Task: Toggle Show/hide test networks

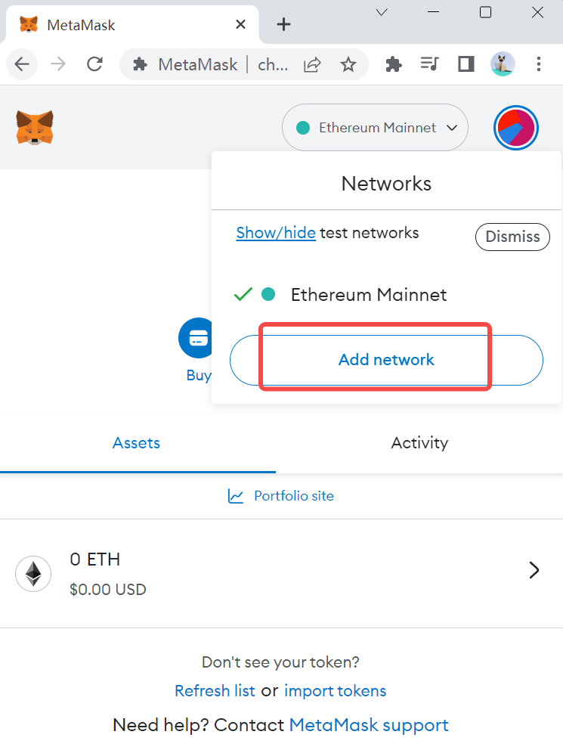Action: 276,233
